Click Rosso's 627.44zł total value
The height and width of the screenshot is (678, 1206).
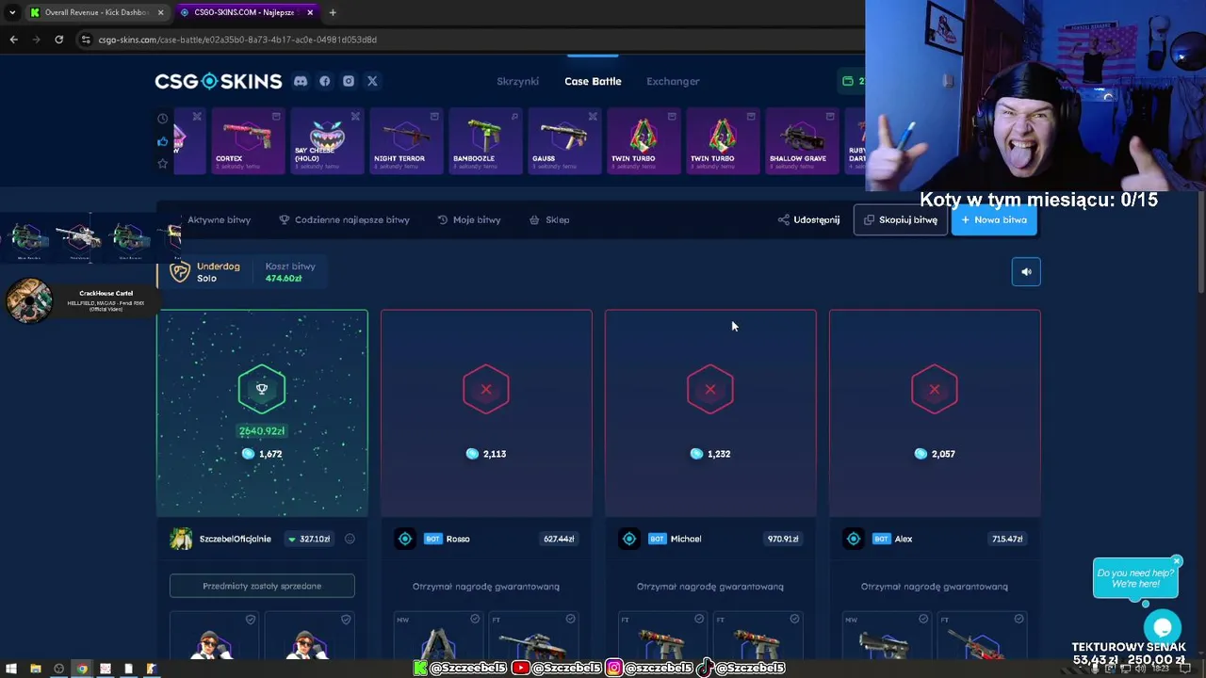click(559, 539)
